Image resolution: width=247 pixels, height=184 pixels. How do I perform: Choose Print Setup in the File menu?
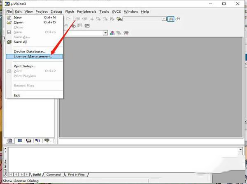[x=25, y=66]
